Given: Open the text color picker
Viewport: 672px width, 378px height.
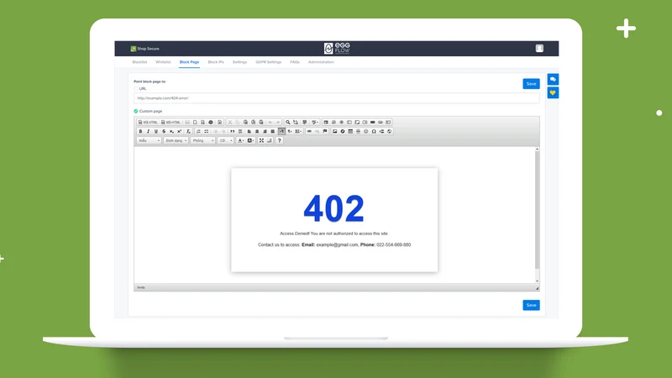Looking at the screenshot, I should (x=241, y=140).
